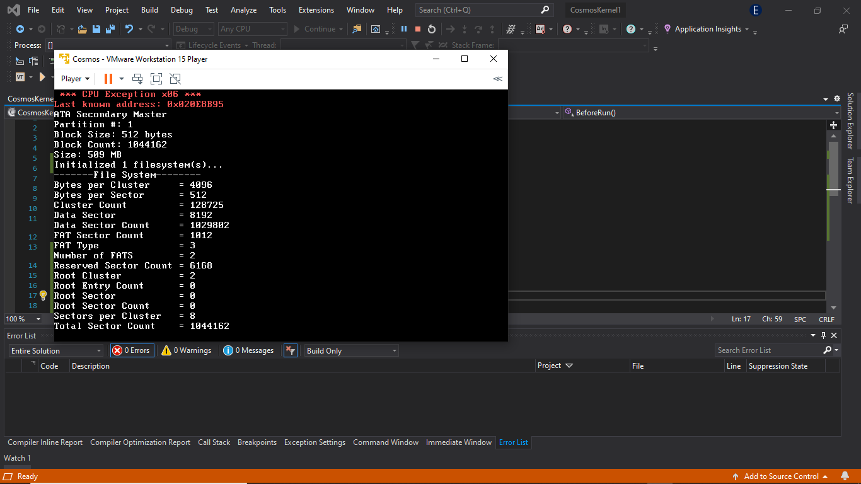The image size is (861, 484).
Task: Pause the virtual machine in VMware toolbar
Action: click(x=108, y=79)
